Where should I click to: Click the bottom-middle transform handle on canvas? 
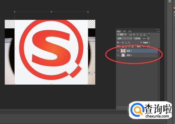(x=51, y=85)
